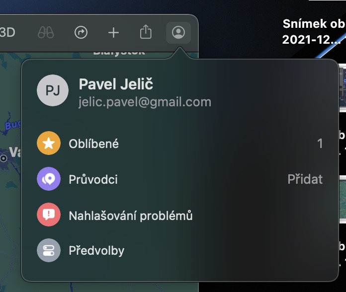Open Nahlašování problémů entry
346x292 pixels.
click(x=179, y=215)
